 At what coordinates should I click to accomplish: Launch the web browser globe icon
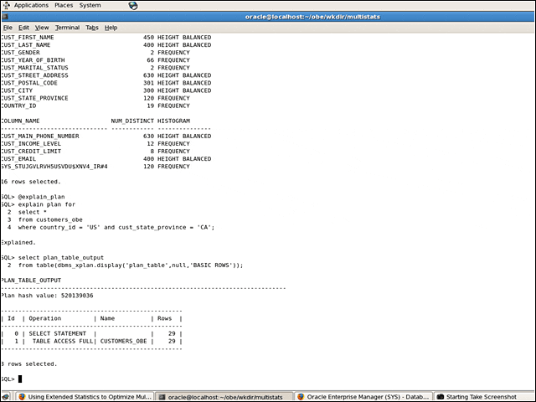coord(133,6)
